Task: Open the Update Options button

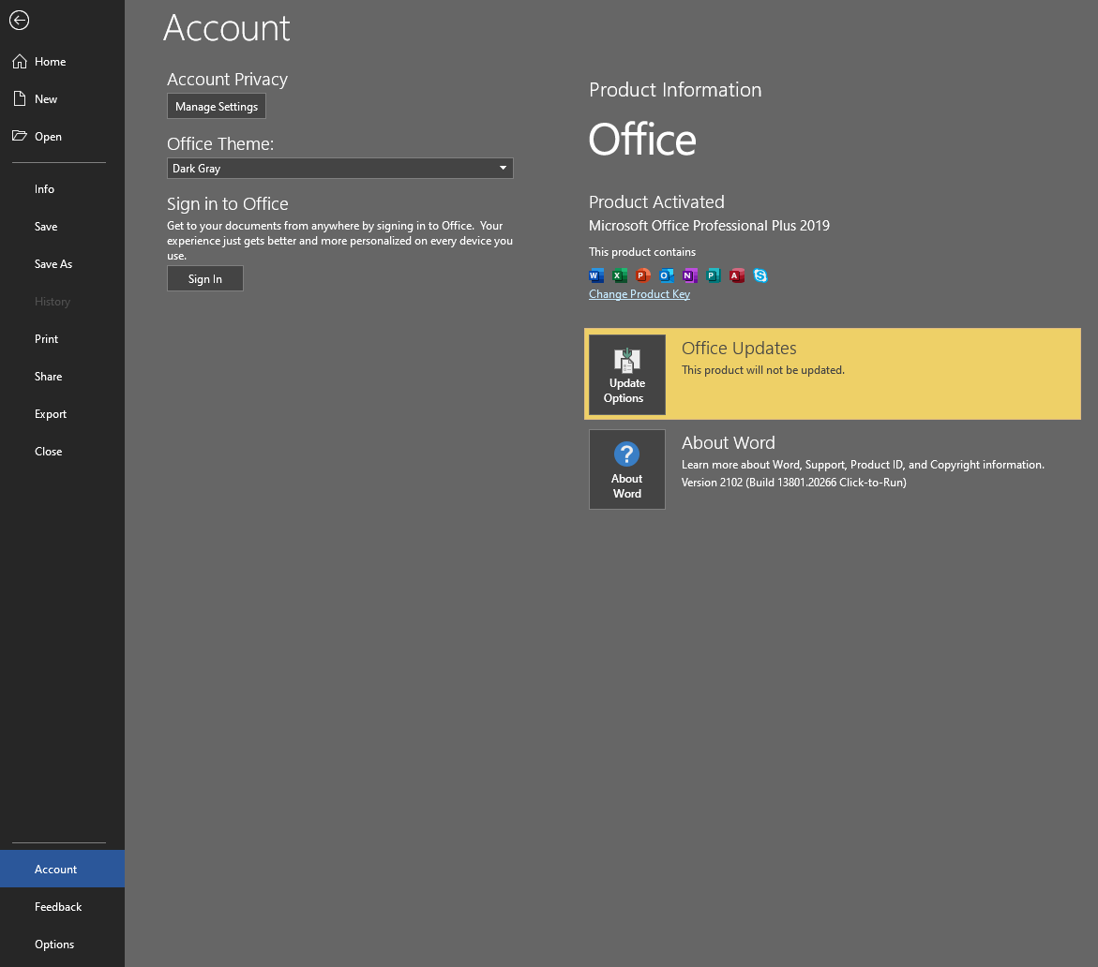Action: point(626,375)
